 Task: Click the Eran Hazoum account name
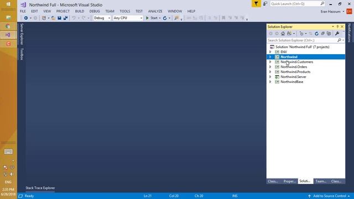(x=331, y=12)
